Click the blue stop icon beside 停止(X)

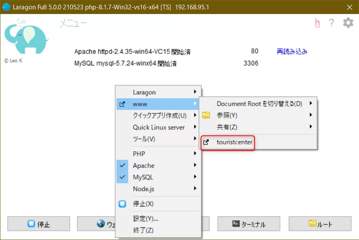(122, 203)
